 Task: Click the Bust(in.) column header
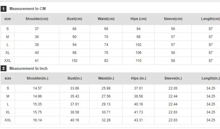[75, 78]
